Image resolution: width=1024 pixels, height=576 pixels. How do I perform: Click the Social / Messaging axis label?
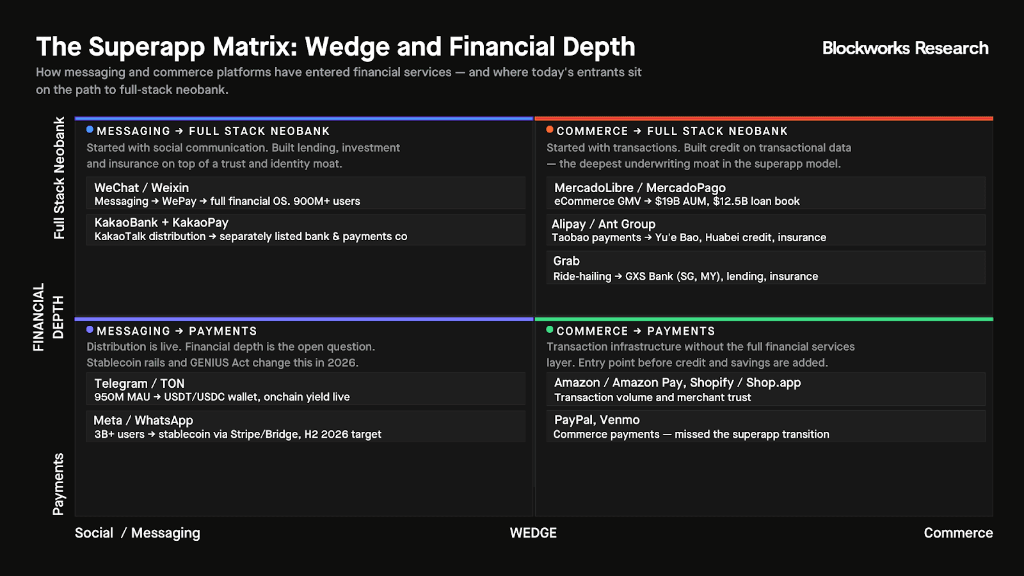coord(138,533)
